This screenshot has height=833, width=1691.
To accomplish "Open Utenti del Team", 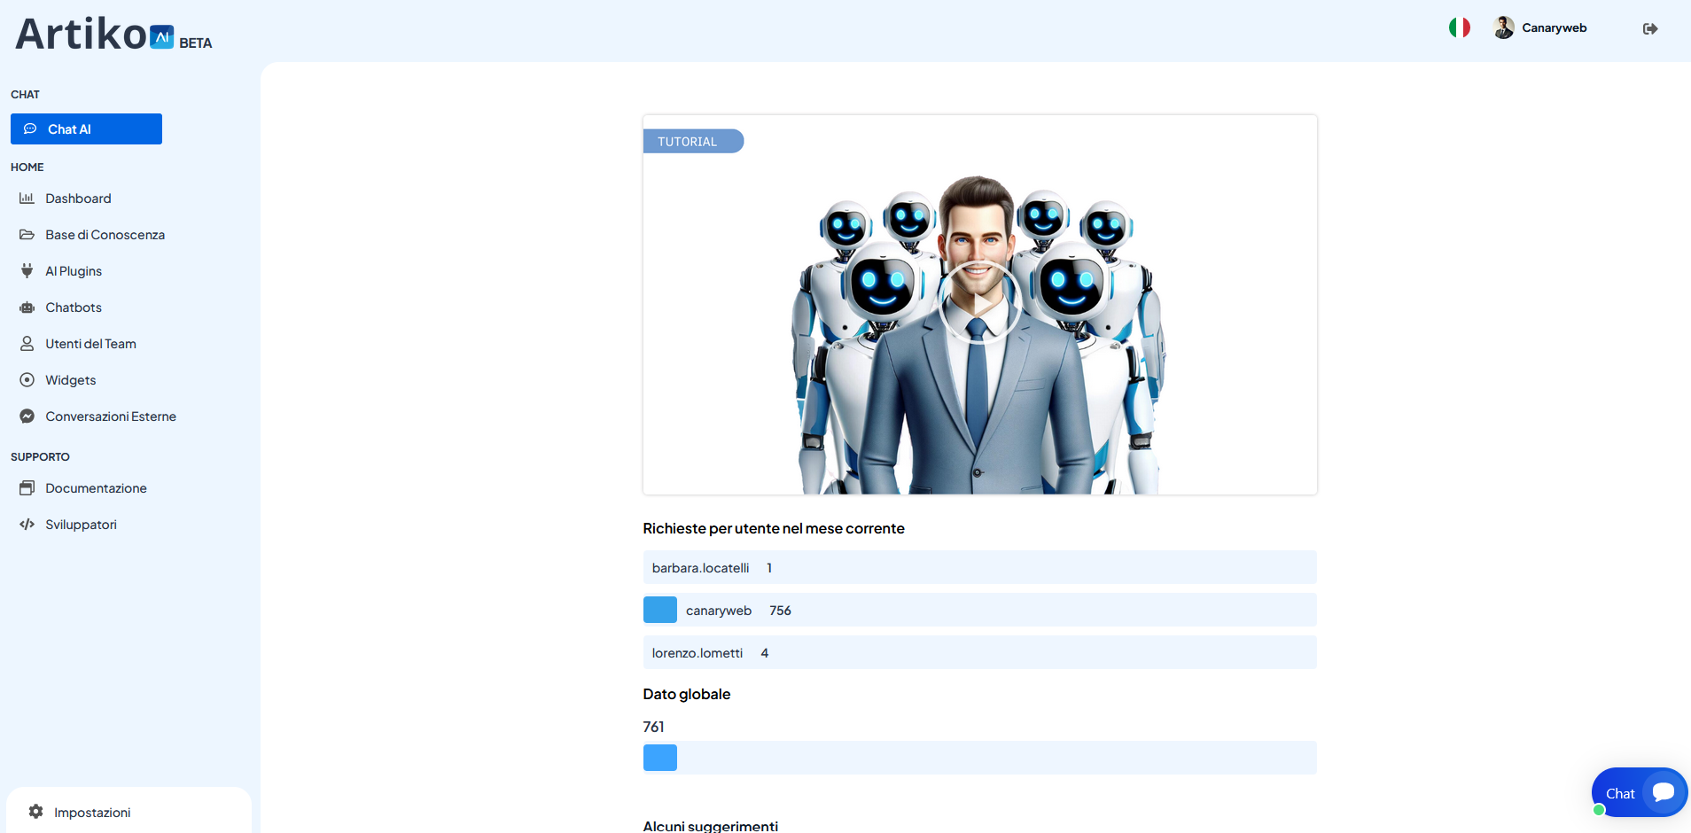I will 90,344.
